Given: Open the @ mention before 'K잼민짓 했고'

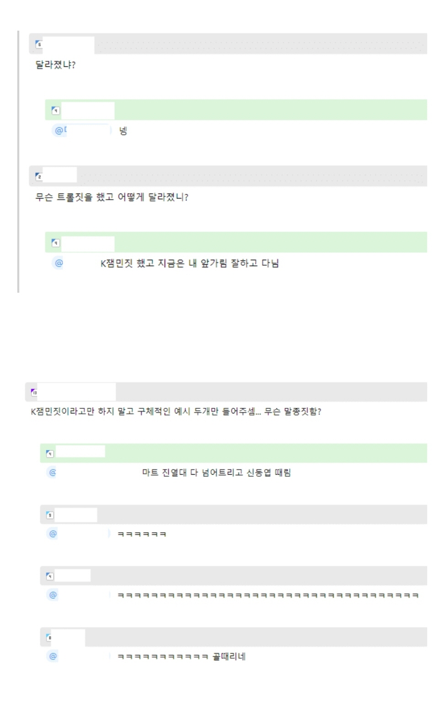Looking at the screenshot, I should click(59, 263).
